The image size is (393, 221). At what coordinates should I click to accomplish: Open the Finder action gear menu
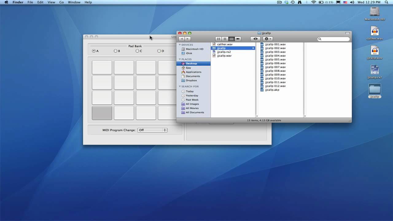(268, 39)
